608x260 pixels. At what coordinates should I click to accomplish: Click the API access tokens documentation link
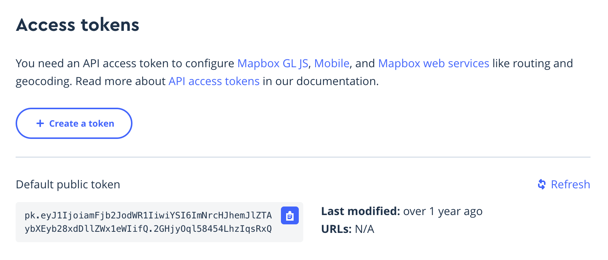(x=214, y=81)
